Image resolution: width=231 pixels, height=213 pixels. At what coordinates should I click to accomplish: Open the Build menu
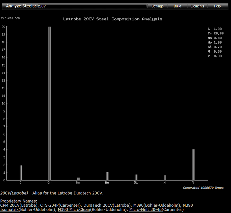pos(177,6)
